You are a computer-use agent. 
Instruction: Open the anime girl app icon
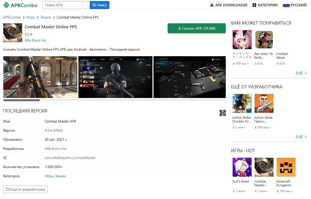click(242, 39)
